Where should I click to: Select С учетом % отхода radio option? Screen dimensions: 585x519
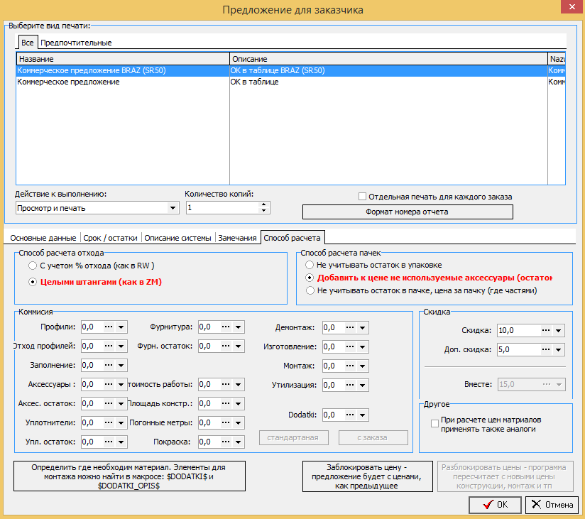tap(33, 266)
